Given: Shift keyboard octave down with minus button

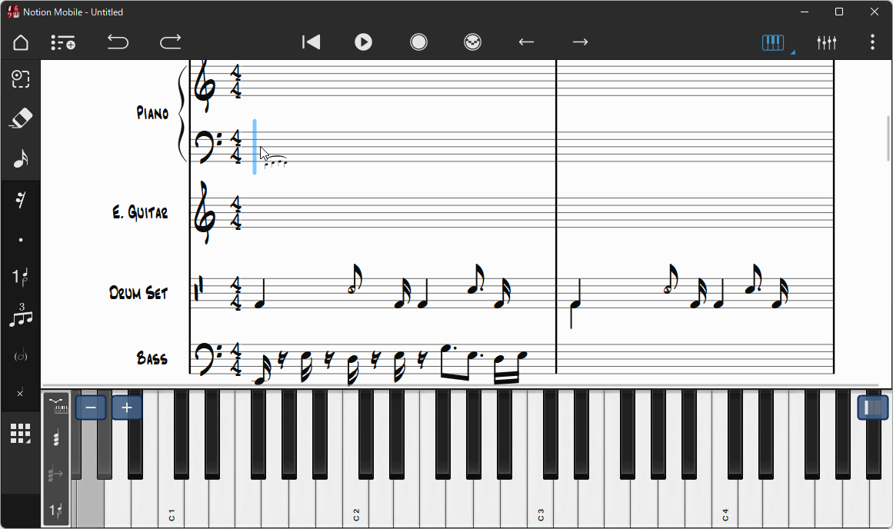Looking at the screenshot, I should pyautogui.click(x=91, y=408).
